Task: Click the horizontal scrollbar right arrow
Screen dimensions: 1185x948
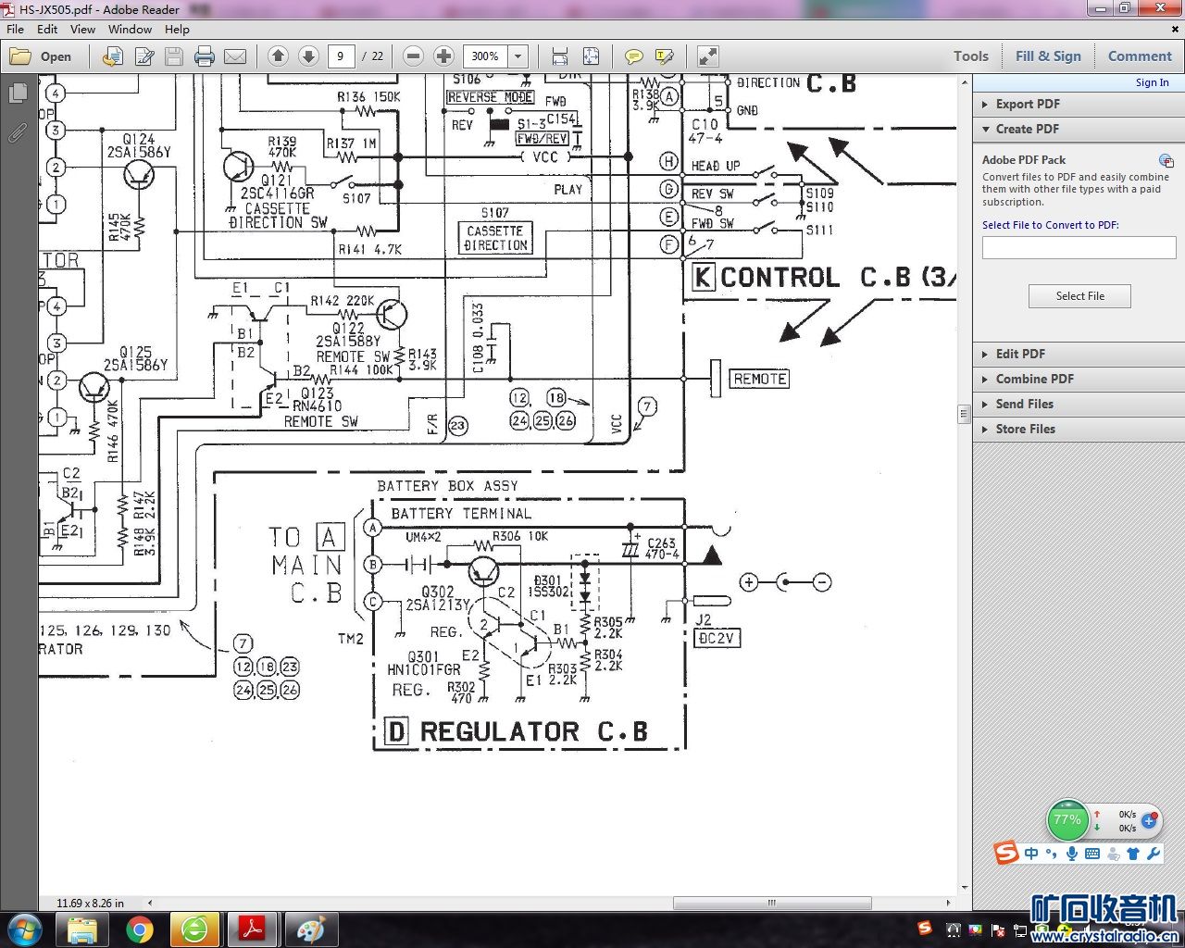Action: (948, 903)
